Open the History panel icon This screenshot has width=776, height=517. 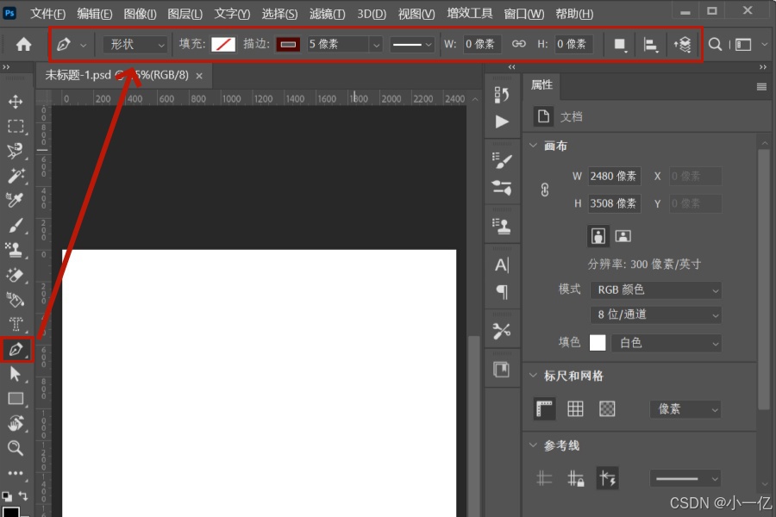click(501, 95)
